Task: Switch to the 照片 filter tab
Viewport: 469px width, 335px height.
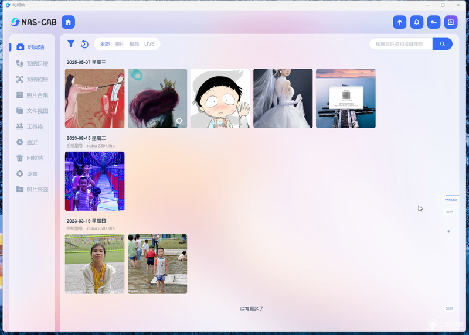Action: coord(120,44)
